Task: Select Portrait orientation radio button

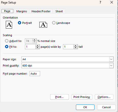Action: click(19, 23)
